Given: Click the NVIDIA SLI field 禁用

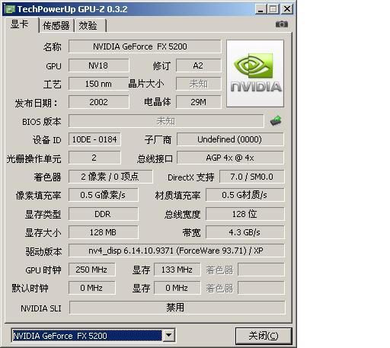Looking at the screenshot, I should [177, 308].
